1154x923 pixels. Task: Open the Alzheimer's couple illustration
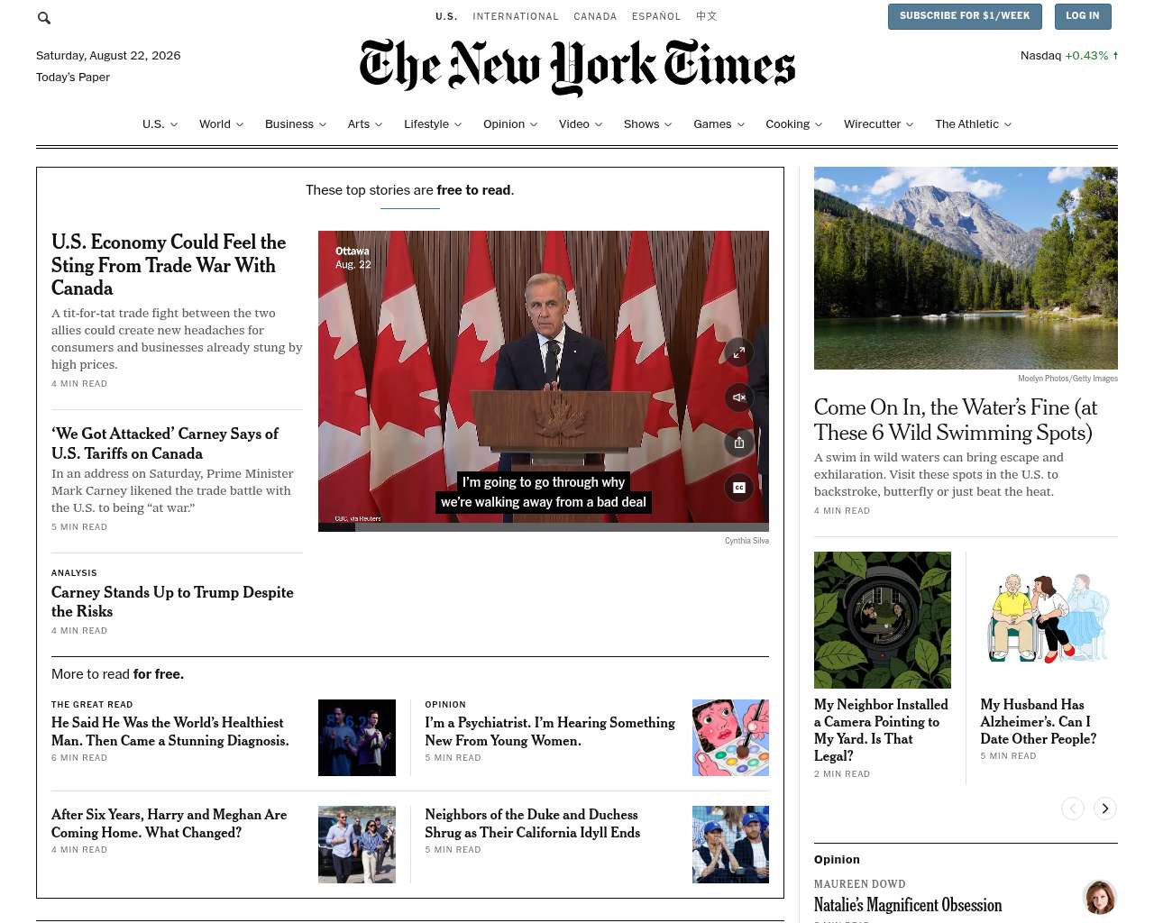(x=1049, y=620)
